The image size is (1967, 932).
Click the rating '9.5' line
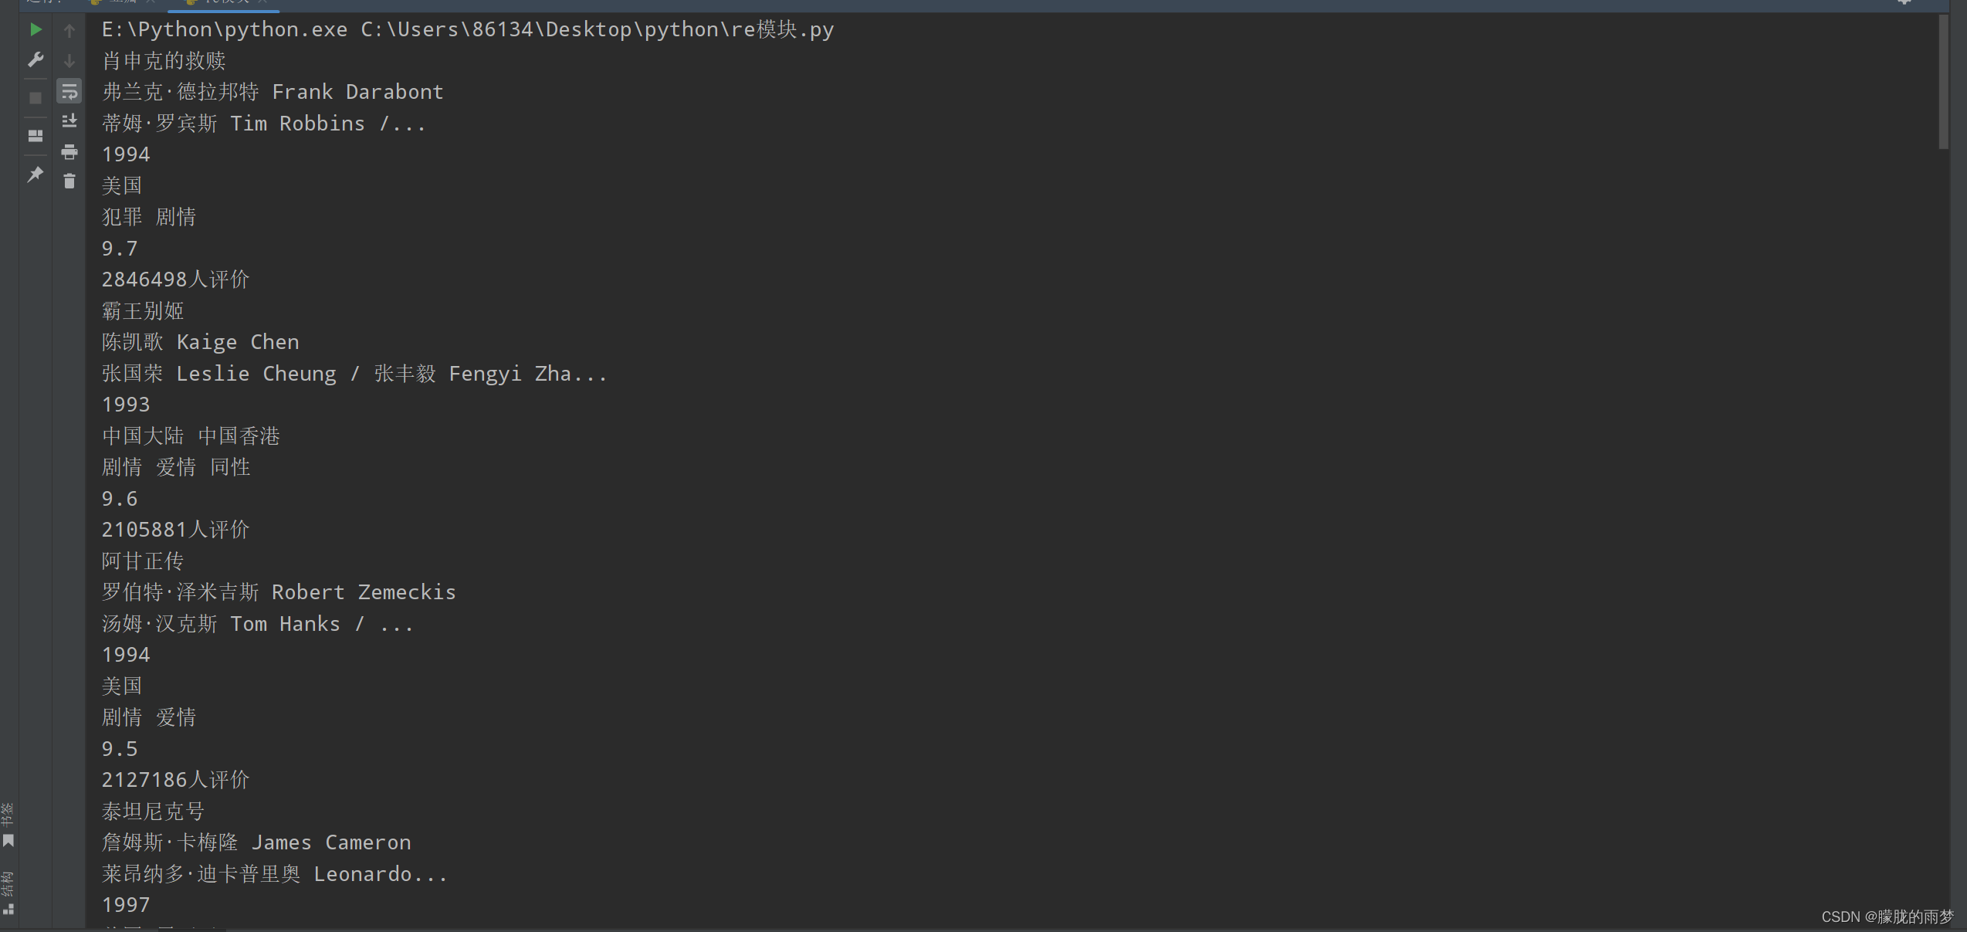point(120,749)
